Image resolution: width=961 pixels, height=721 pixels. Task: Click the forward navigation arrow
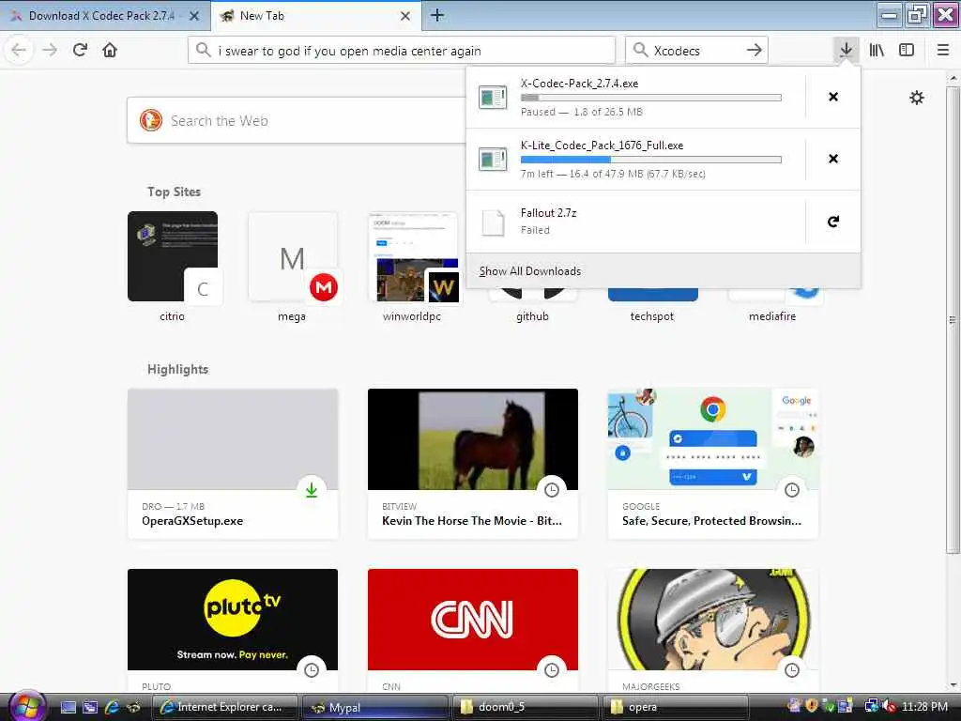click(x=50, y=51)
